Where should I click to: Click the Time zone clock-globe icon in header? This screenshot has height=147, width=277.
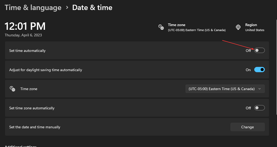[161, 27]
